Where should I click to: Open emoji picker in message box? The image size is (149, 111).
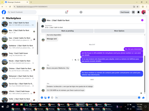point(139,98)
